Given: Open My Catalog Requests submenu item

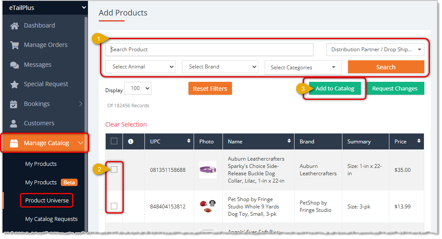Looking at the screenshot, I should 51,219.
